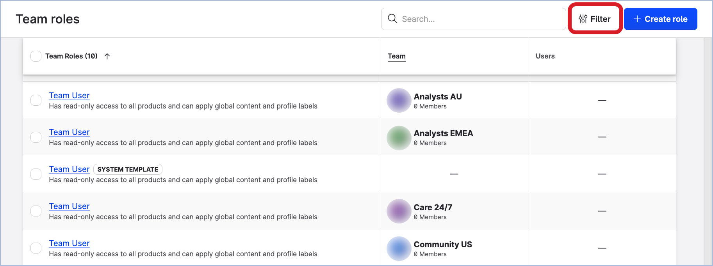Click the Users column header

(545, 56)
